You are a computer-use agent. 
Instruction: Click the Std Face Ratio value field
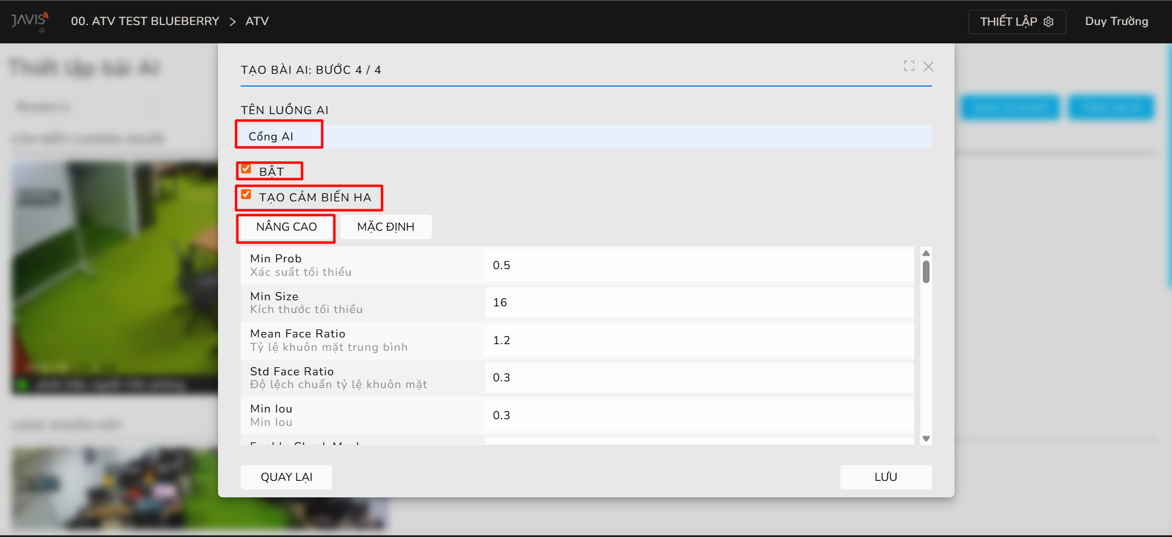(x=699, y=378)
